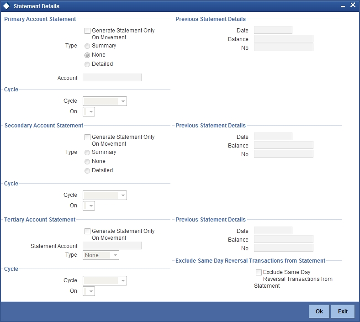Enable Primary Generate Statement Only On Movement
This screenshot has height=322, width=360.
(x=87, y=31)
